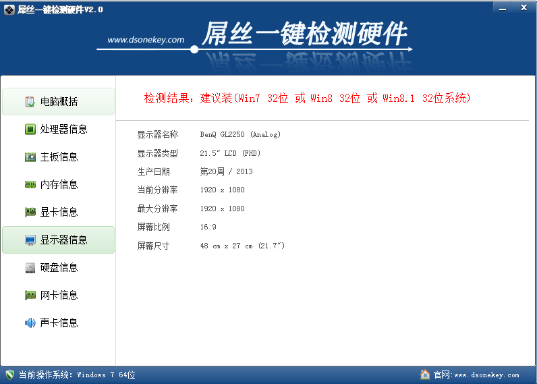Click the red 检测结果 recommendation text

tap(308, 99)
